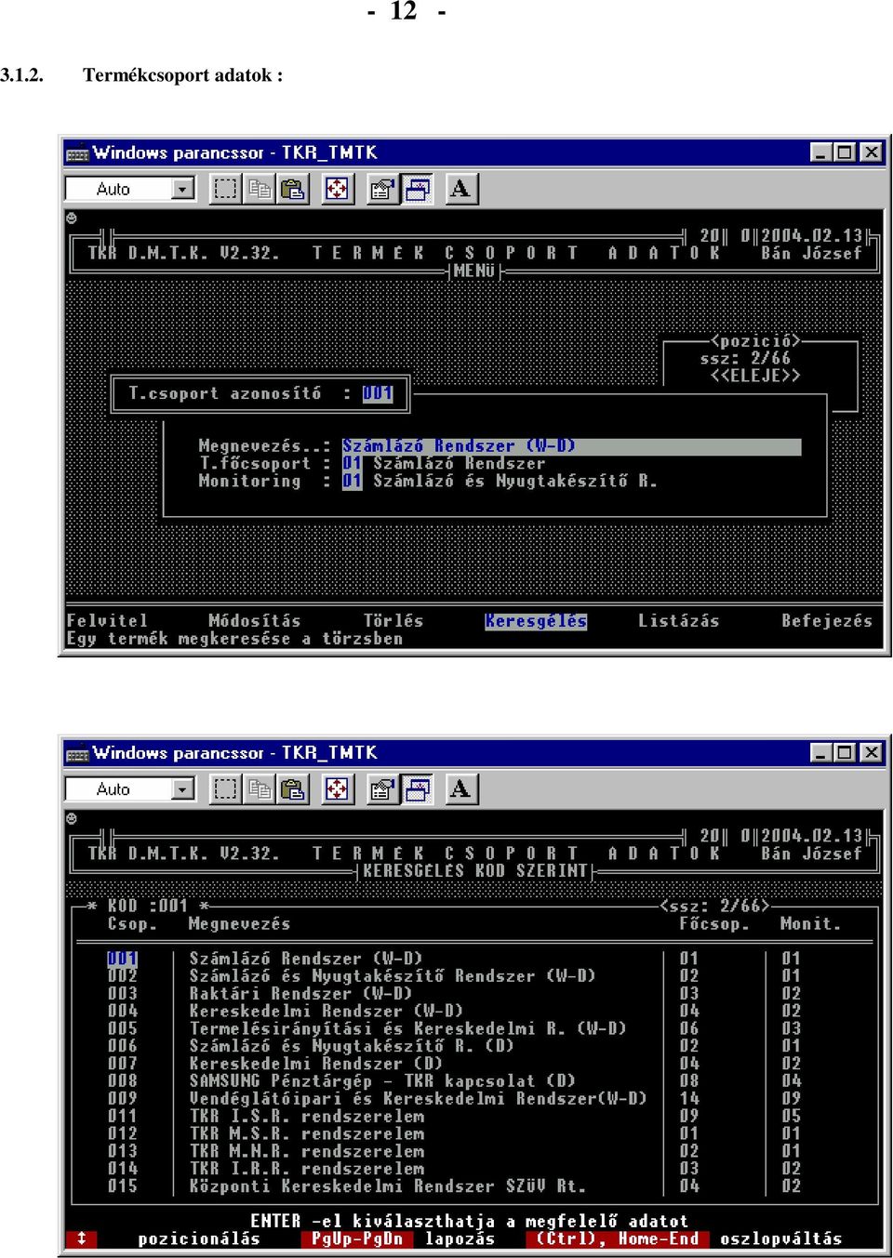The width and height of the screenshot is (893, 1258).
Task: Click Paste icon in upper window toolbar
Action: 293,189
